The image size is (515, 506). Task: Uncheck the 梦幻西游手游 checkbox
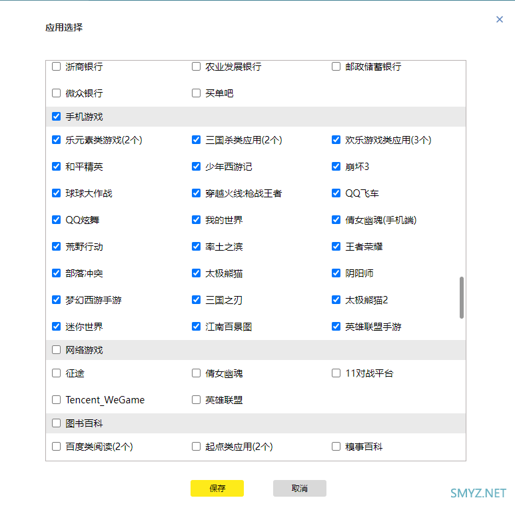(56, 299)
